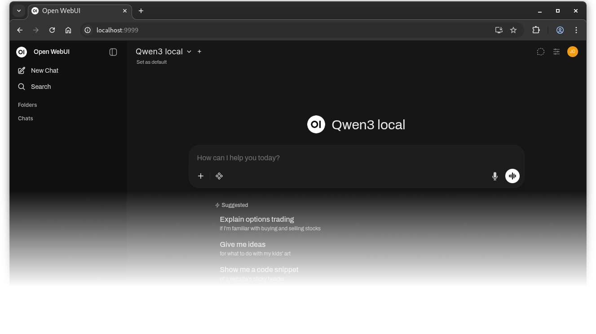Open the chat Controls panel
Image resolution: width=596 pixels, height=334 pixels.
pyautogui.click(x=556, y=52)
